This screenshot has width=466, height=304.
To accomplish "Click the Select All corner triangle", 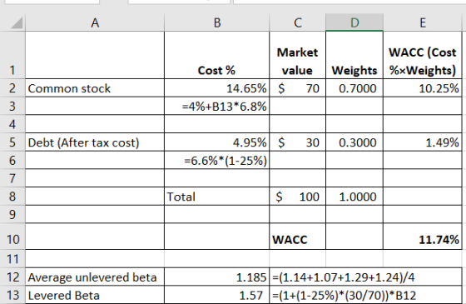I will coord(17,23).
